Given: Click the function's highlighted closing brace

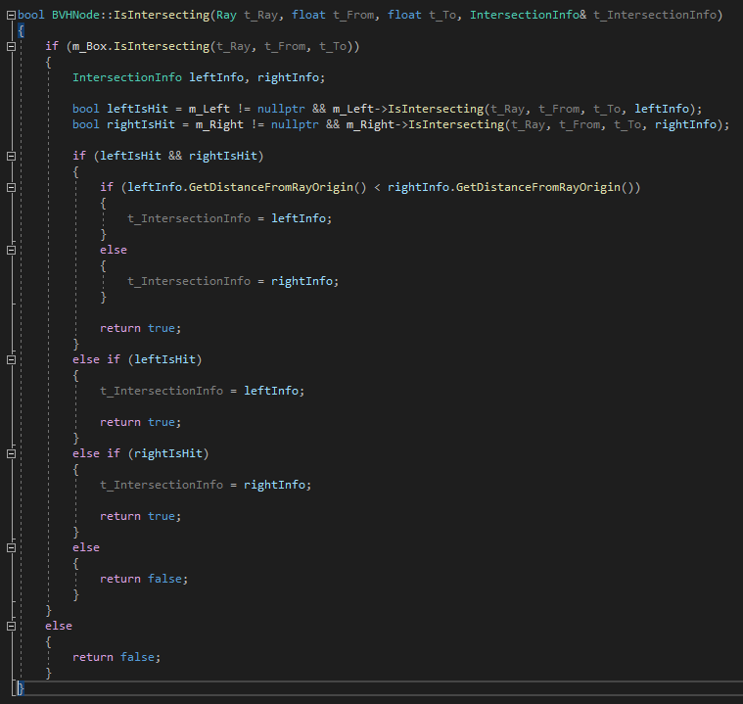Looking at the screenshot, I should click(x=21, y=688).
